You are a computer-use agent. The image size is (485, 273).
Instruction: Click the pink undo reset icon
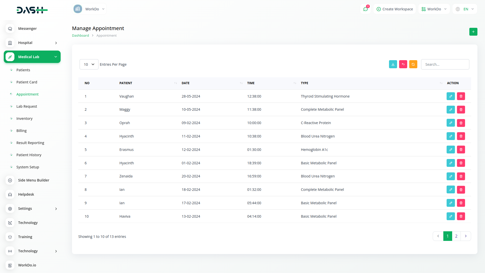click(x=403, y=64)
